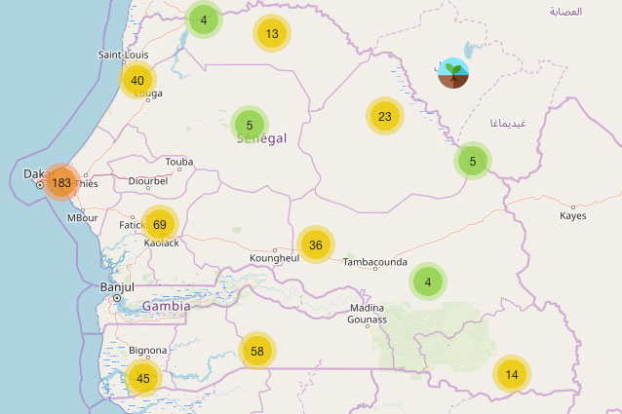Click the Gambia country label
This screenshot has height=414, width=622.
pyautogui.click(x=166, y=306)
